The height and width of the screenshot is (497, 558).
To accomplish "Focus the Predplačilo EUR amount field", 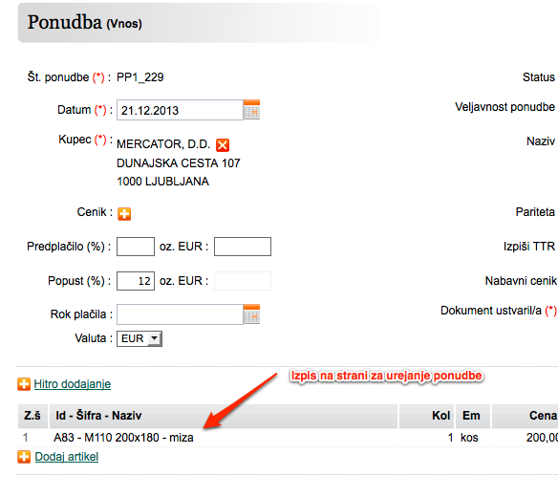I will [243, 247].
